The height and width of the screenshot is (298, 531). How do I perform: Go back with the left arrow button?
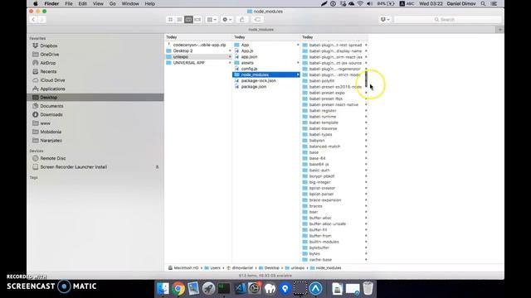(33, 20)
